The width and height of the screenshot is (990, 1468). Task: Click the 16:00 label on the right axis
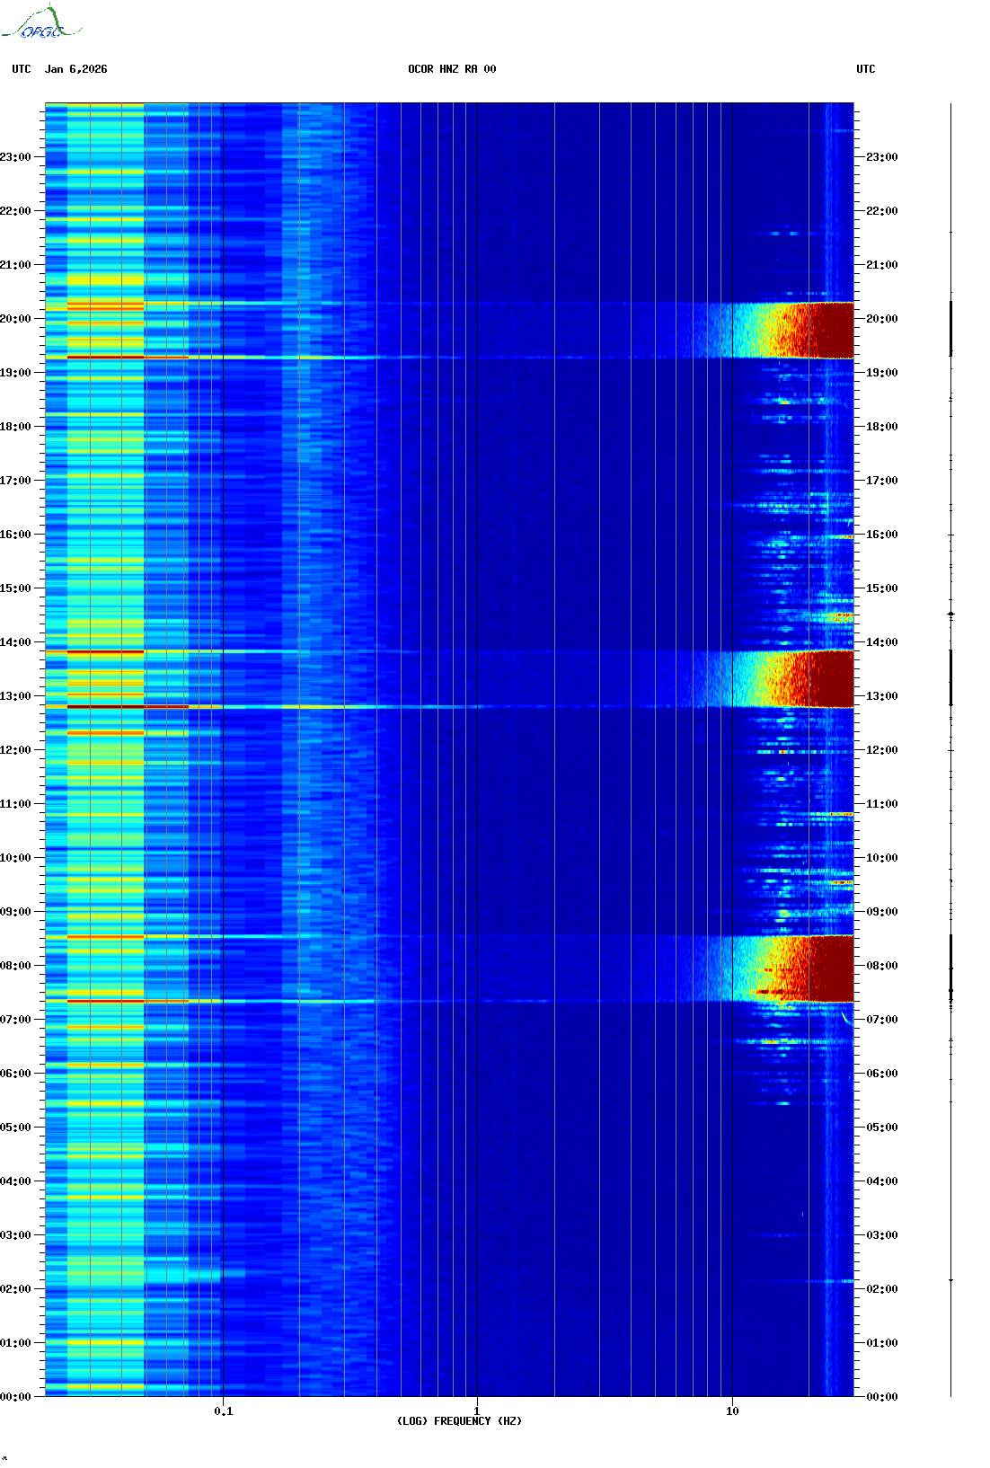[881, 535]
